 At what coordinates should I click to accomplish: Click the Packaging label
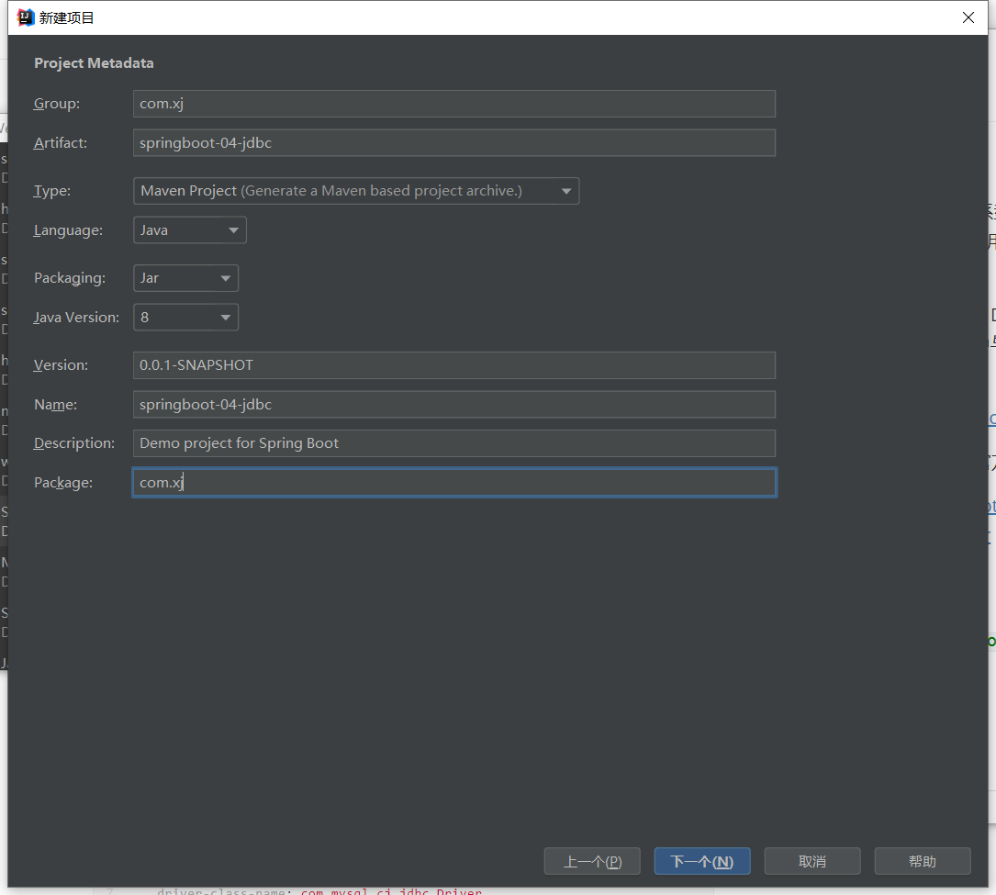pos(70,278)
